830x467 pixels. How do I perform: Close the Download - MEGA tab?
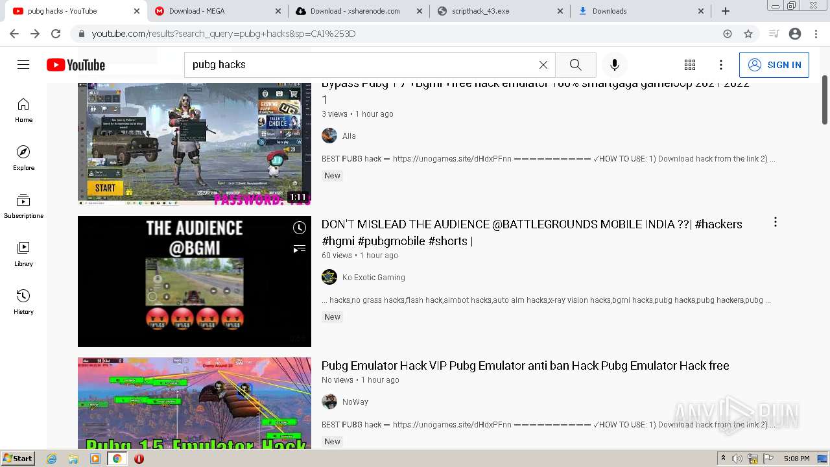(x=278, y=11)
